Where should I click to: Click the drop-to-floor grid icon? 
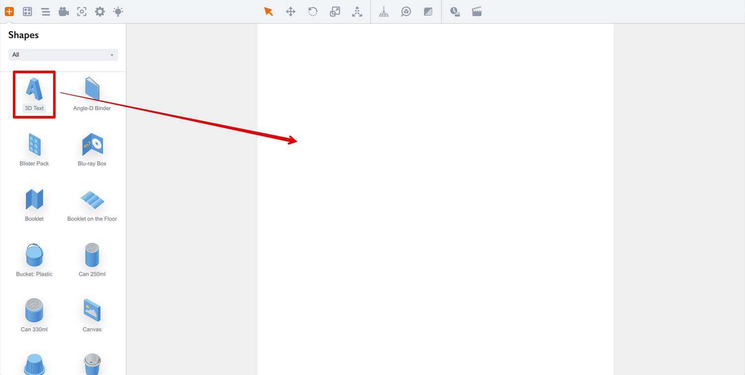click(x=384, y=11)
